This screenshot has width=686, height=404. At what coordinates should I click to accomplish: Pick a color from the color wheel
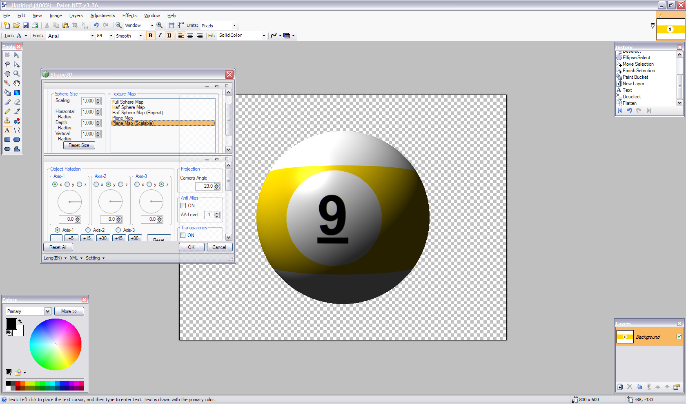(x=56, y=344)
